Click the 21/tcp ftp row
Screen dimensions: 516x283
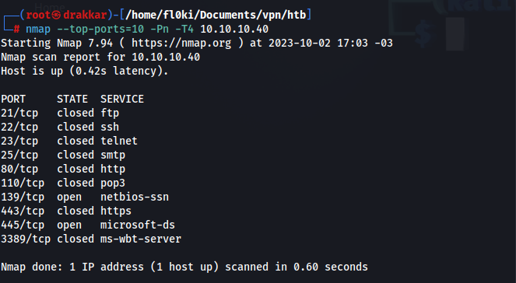60,113
